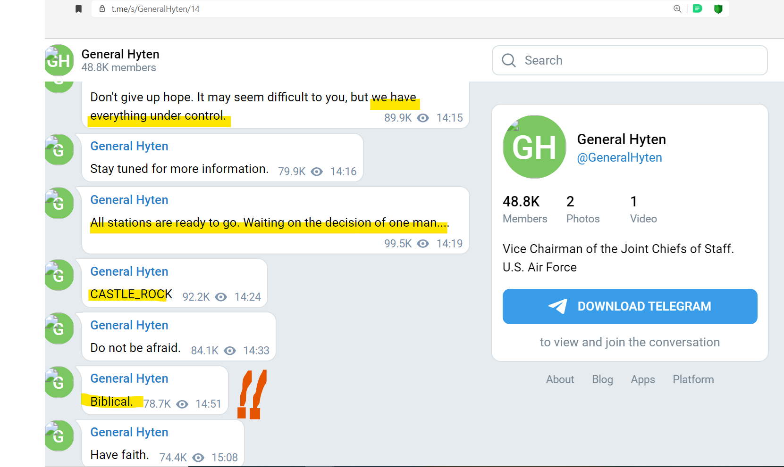Click avatar next to 'Do not be afraid' message
The image size is (784, 467).
(x=59, y=328)
